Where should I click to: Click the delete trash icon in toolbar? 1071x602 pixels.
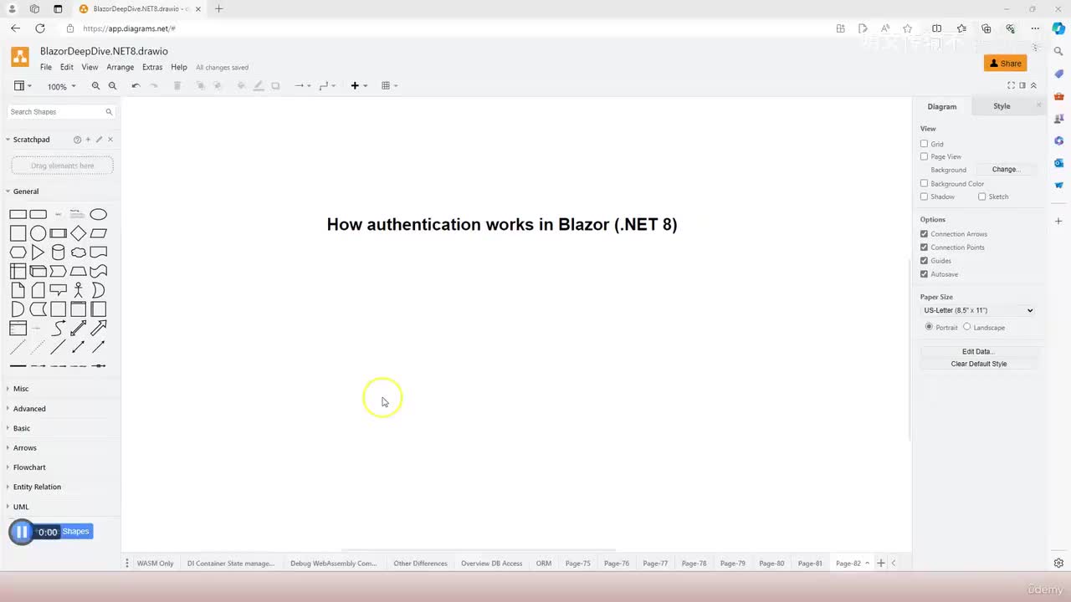point(177,85)
